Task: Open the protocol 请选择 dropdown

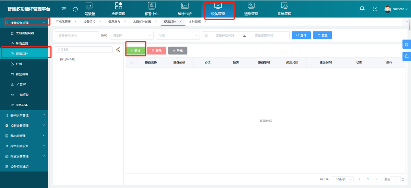Action: point(131,35)
